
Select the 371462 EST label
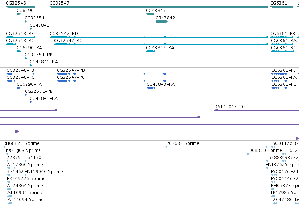tap(15, 172)
